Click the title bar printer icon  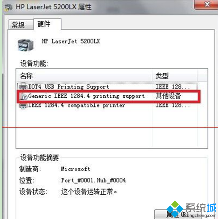click(8, 7)
